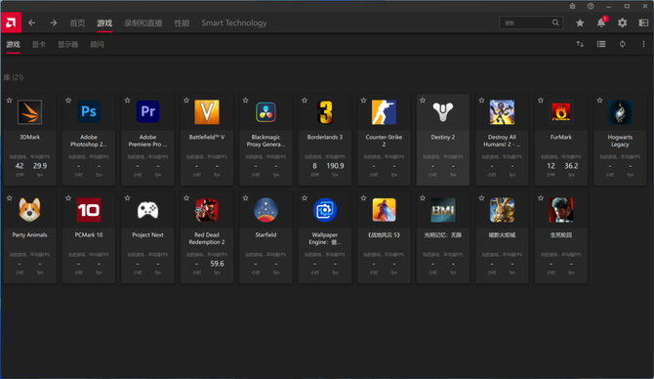This screenshot has height=379, width=654.
Task: Switch to the 首页 home tab
Action: pyautogui.click(x=77, y=23)
